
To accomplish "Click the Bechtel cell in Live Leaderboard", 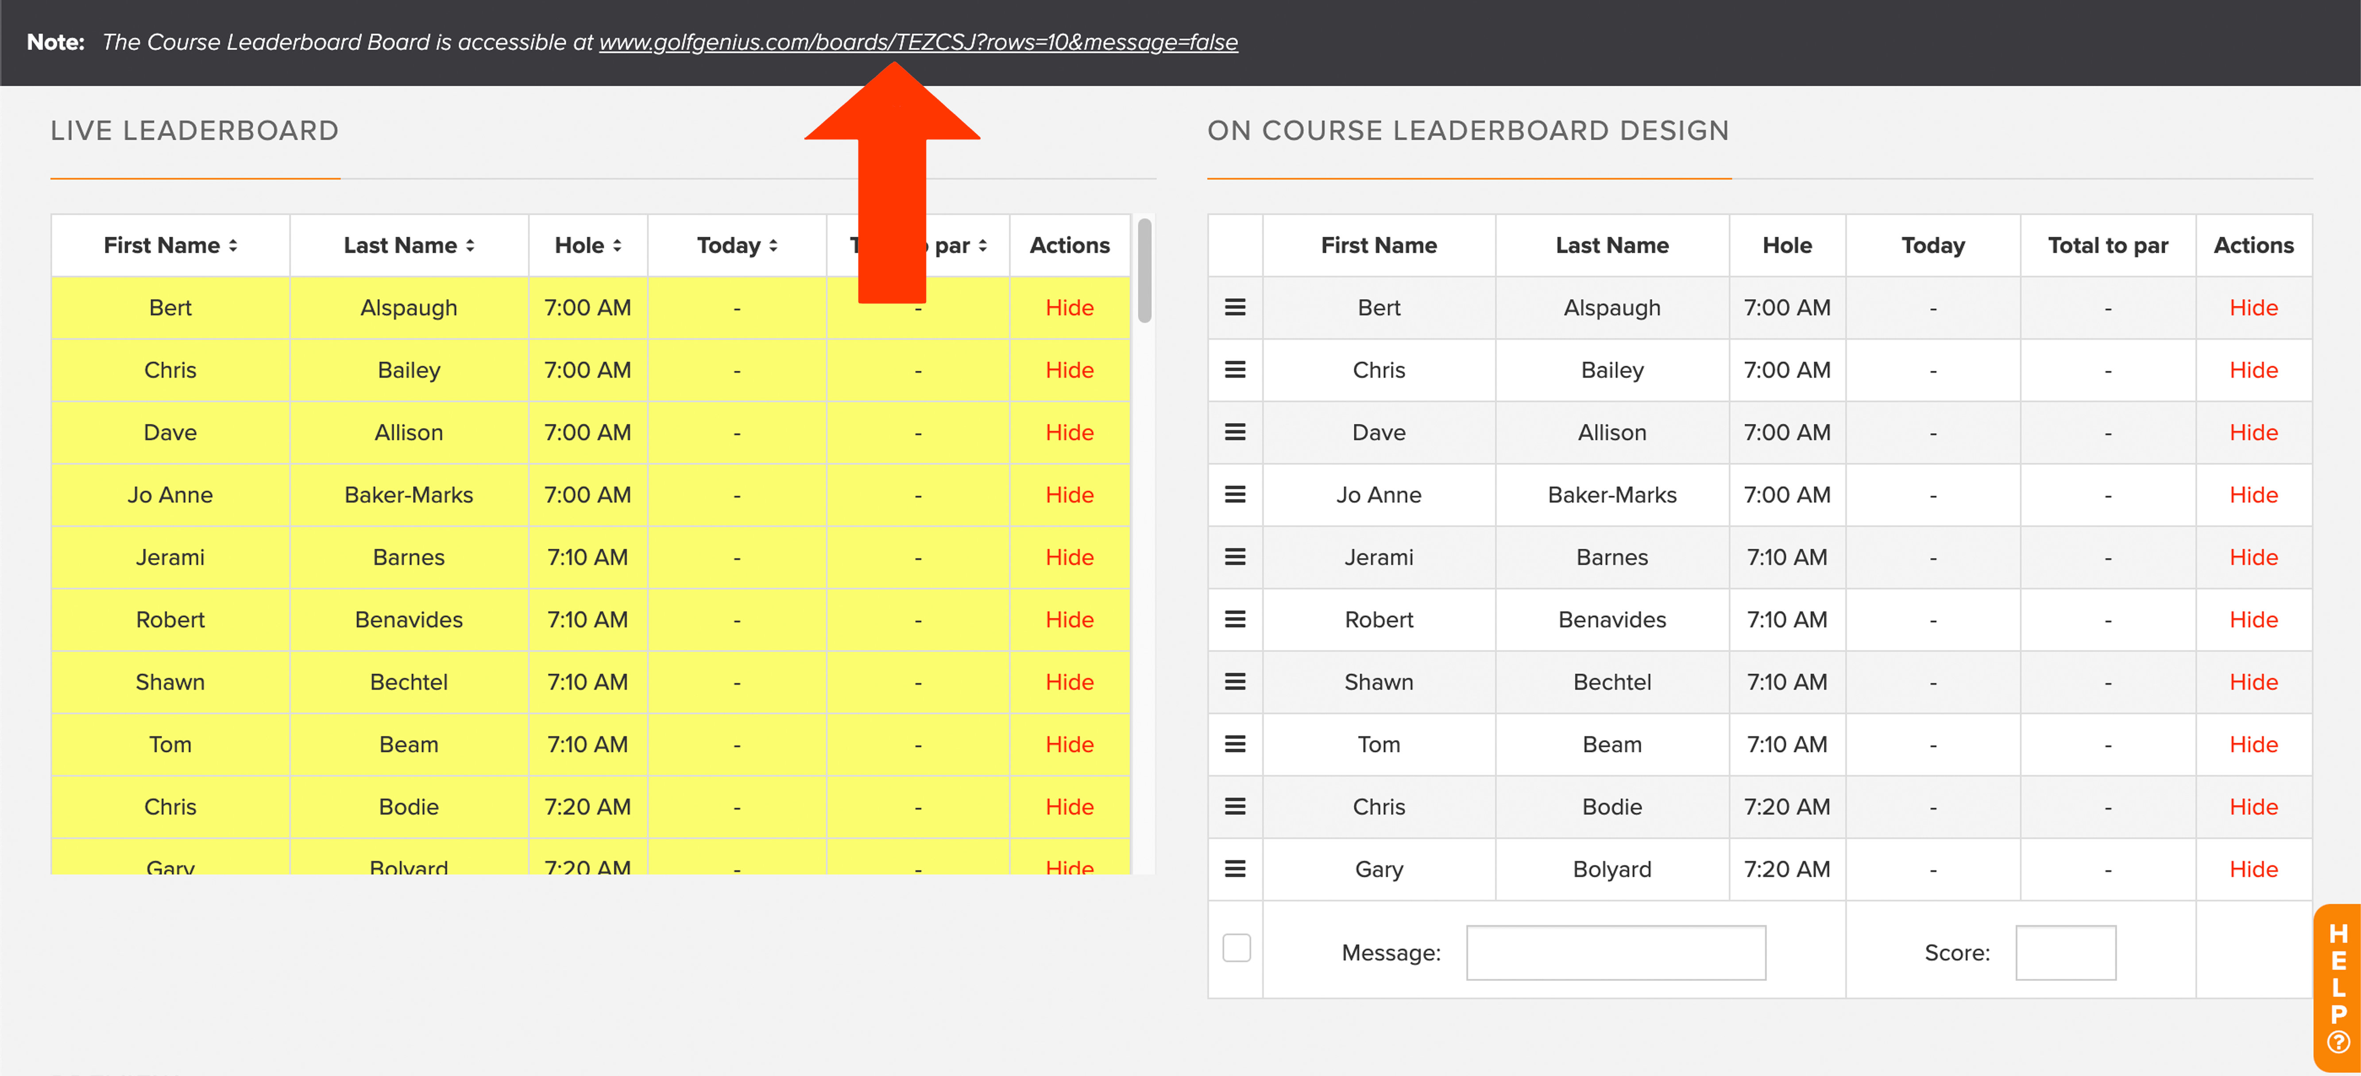I will coord(409,681).
